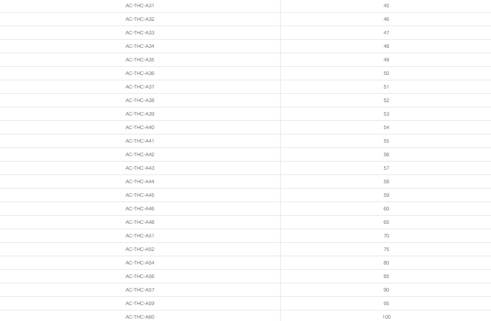Click the AC-THC-A40 cell

140,128
